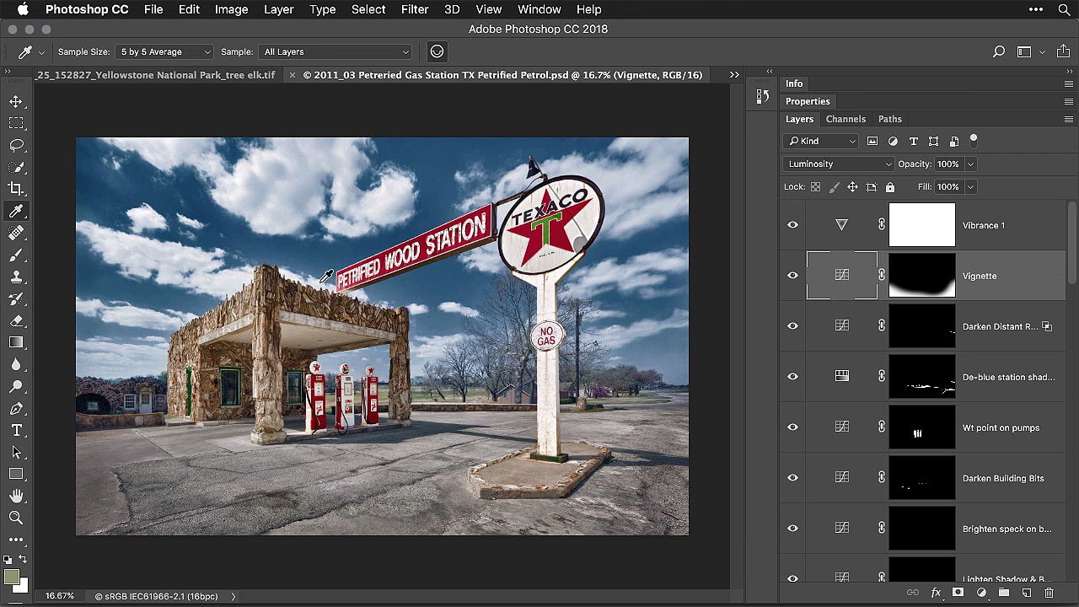Open the Search magnifier in options bar

999,51
